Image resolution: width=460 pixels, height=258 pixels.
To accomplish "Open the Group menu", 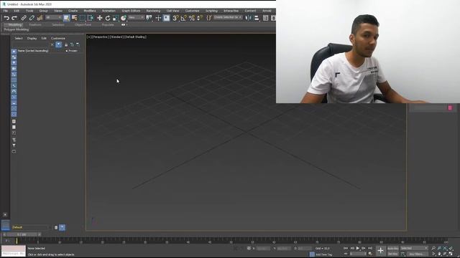I will (x=43, y=11).
